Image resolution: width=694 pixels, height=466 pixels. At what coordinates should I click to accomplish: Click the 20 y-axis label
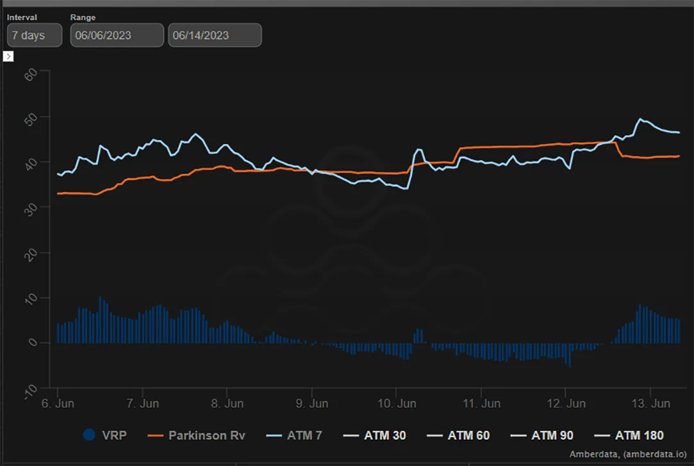coord(31,255)
